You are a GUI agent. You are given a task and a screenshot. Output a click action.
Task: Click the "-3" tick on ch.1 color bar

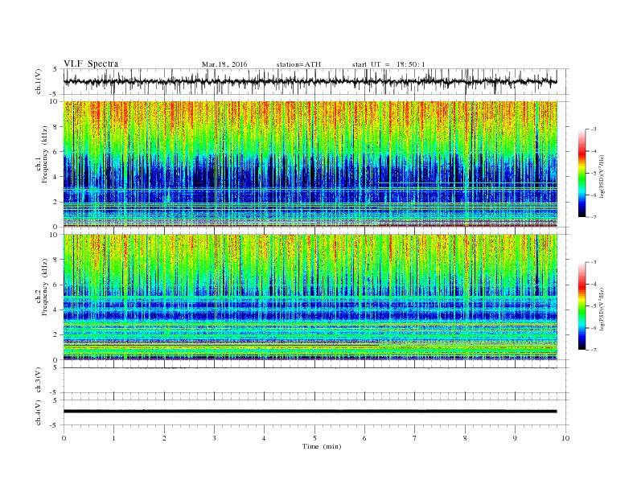coord(593,129)
